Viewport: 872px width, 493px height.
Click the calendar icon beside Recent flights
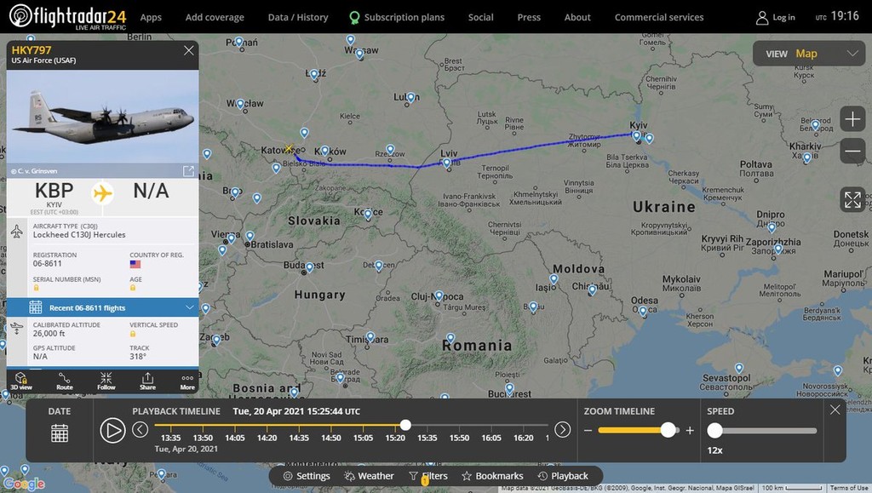(36, 307)
